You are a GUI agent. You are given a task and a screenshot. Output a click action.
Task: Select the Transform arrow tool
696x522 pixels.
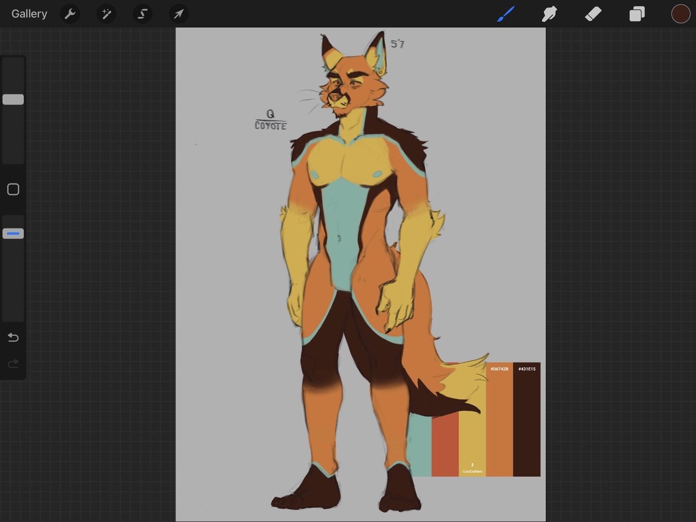[179, 13]
